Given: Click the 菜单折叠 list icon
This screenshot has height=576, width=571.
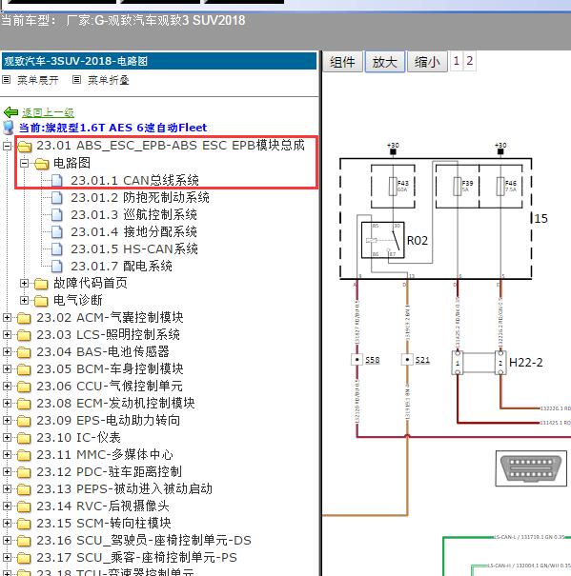Looking at the screenshot, I should click(x=76, y=79).
